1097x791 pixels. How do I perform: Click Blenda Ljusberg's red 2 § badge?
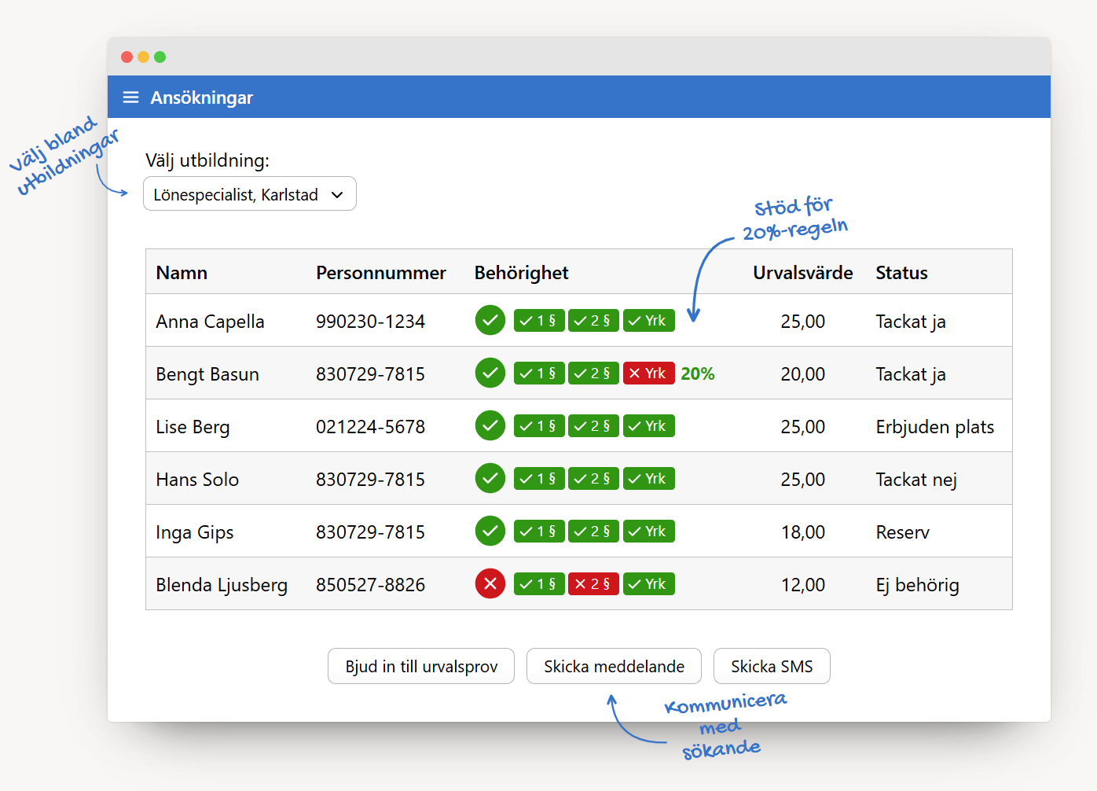point(593,584)
